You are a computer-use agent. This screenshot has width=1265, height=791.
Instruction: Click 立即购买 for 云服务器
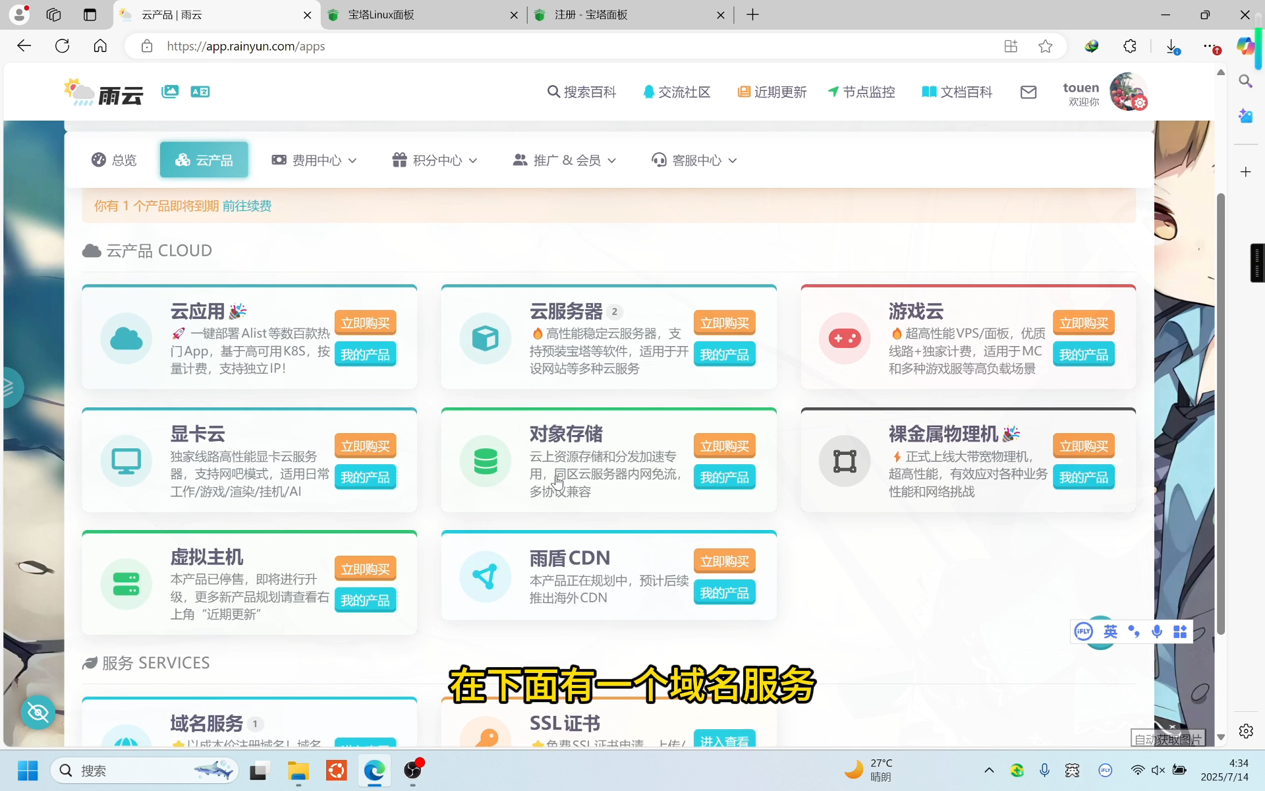pyautogui.click(x=725, y=323)
